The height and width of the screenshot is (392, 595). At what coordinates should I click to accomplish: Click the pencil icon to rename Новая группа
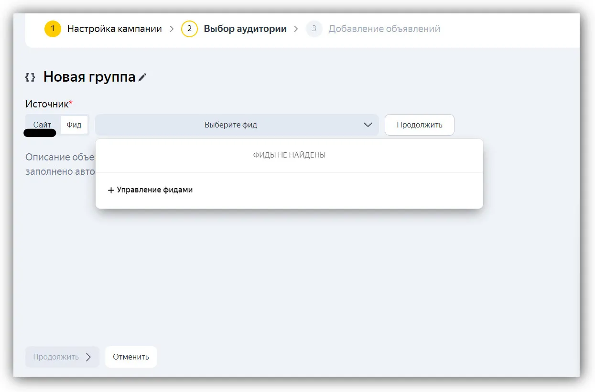click(142, 77)
